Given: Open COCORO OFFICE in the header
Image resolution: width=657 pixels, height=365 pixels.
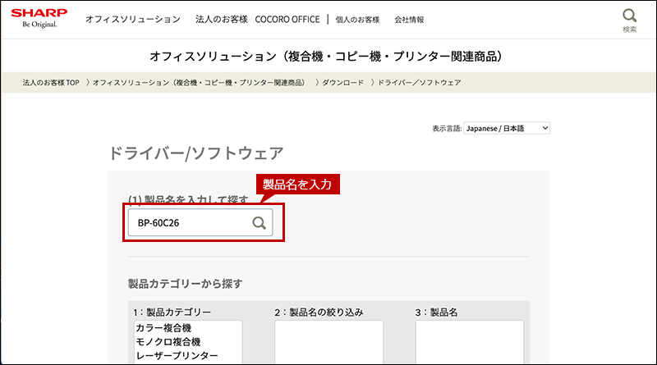Looking at the screenshot, I should (287, 19).
